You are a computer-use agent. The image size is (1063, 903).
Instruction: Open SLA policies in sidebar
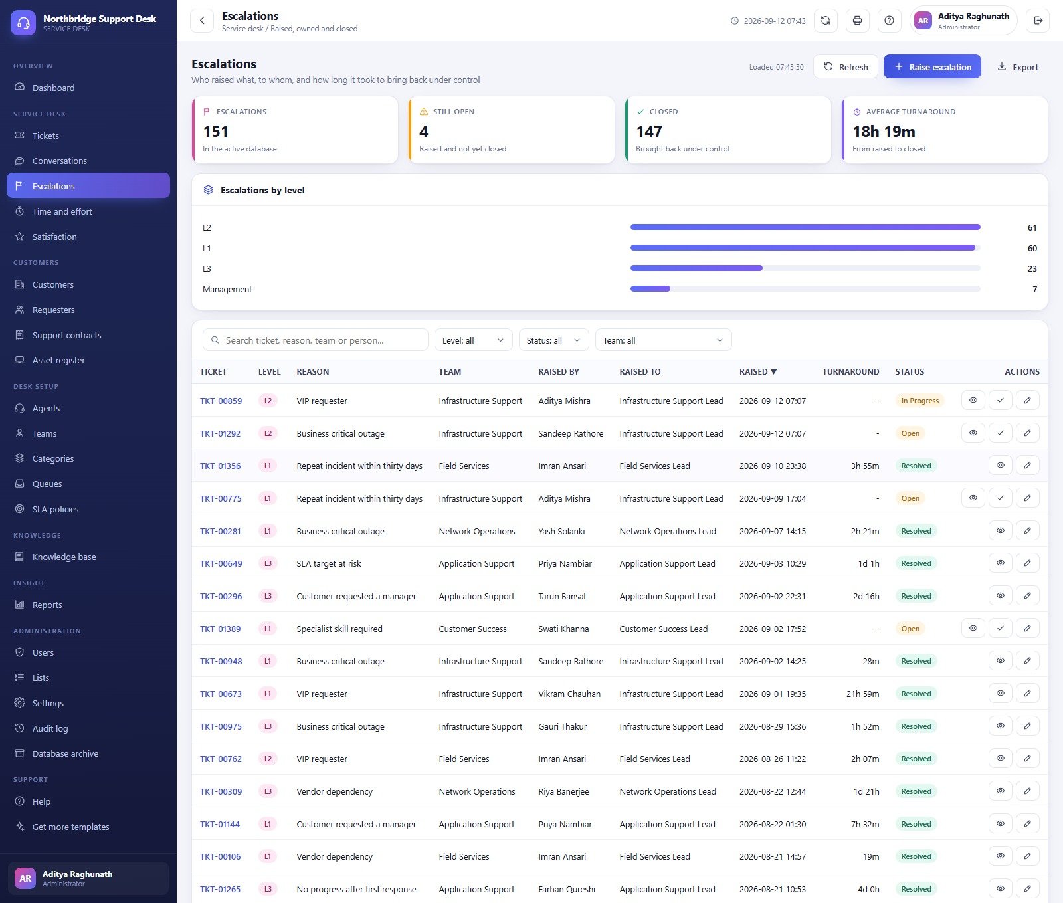pos(88,509)
